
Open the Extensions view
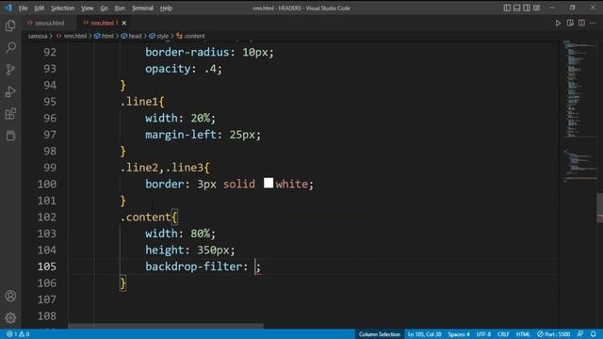click(x=10, y=113)
